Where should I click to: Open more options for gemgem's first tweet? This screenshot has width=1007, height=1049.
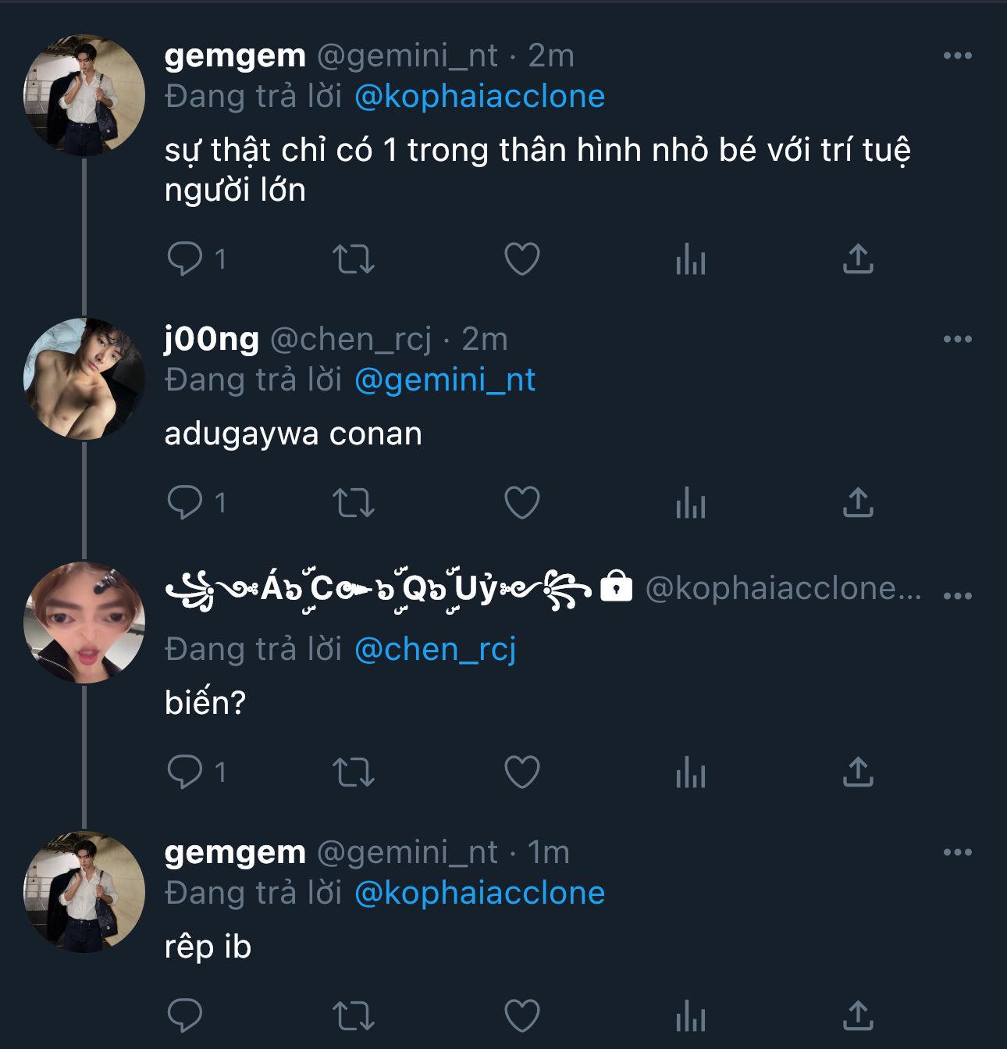pyautogui.click(x=958, y=55)
